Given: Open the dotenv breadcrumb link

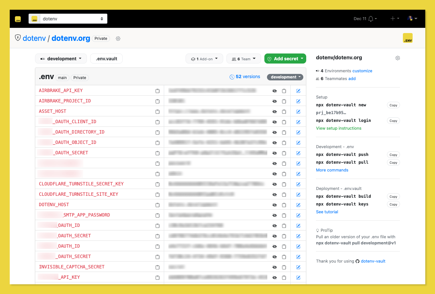Looking at the screenshot, I should (x=34, y=38).
